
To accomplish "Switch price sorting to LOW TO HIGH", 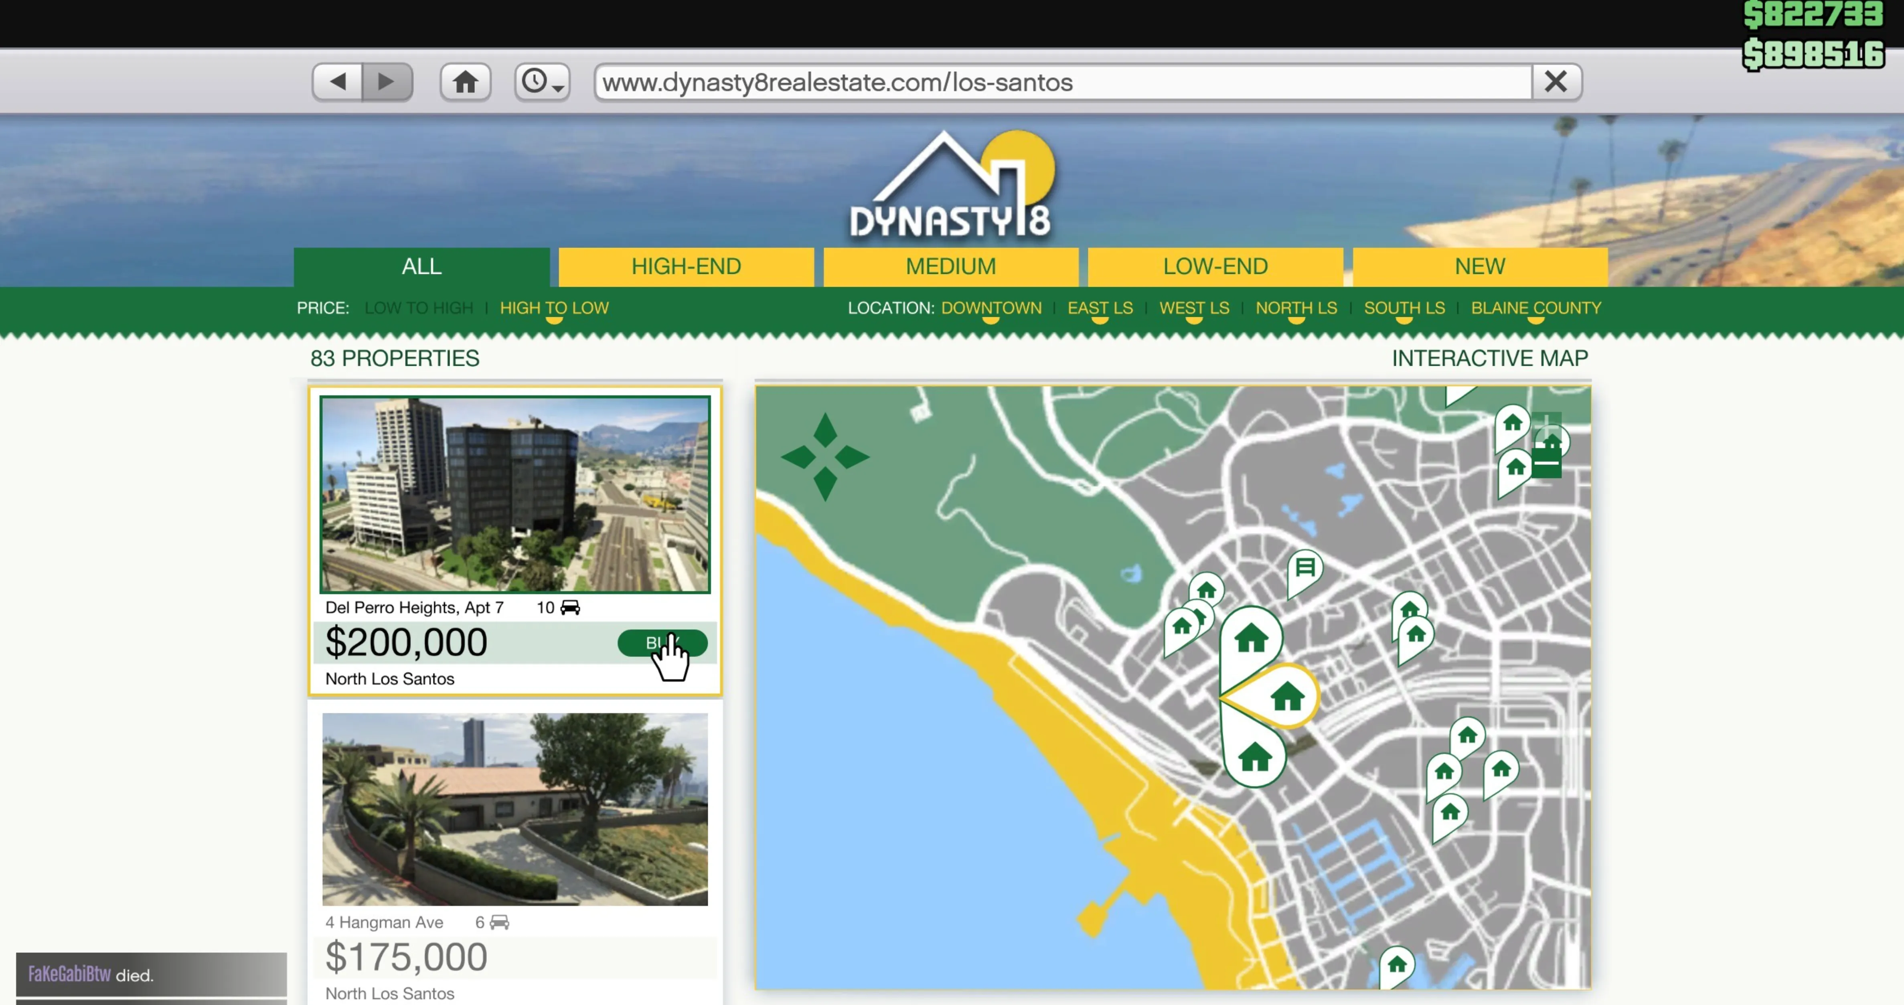I will pos(418,308).
